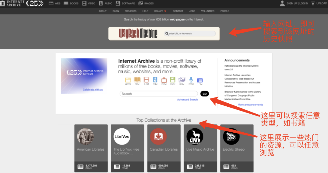Open the Projects page

(x=131, y=11)
